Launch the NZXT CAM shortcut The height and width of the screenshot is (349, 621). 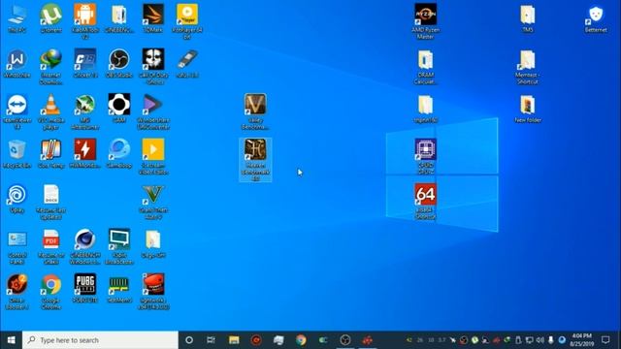(119, 109)
